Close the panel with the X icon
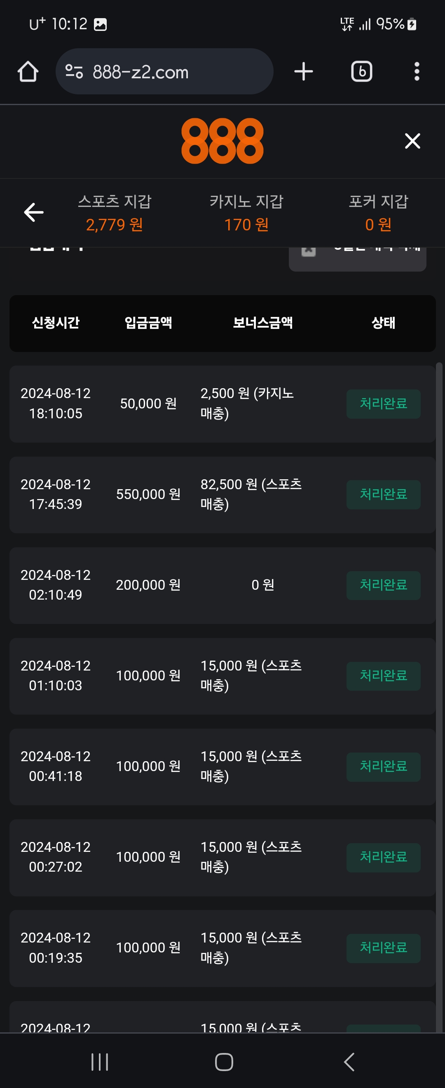The width and height of the screenshot is (445, 1088). [412, 141]
